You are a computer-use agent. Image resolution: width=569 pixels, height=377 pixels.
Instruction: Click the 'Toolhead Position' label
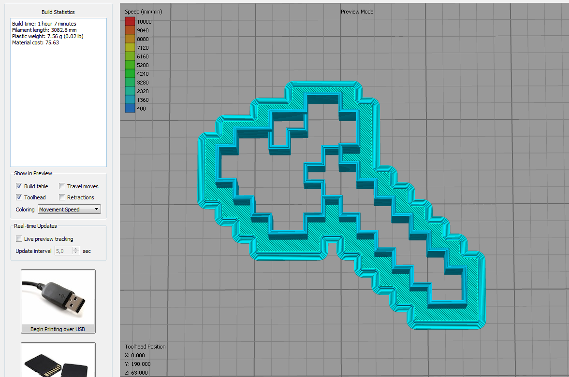pyautogui.click(x=145, y=347)
